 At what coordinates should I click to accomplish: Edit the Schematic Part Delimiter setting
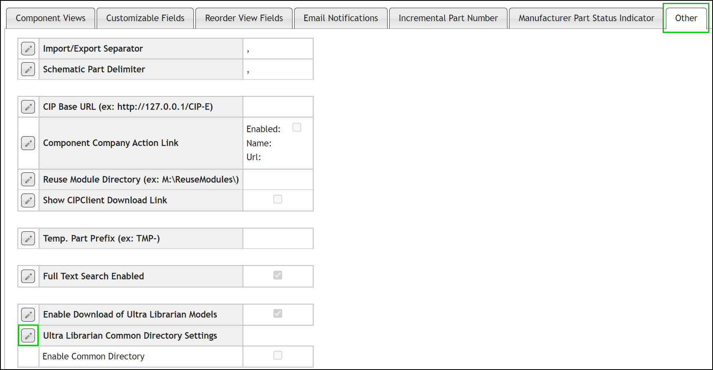[28, 69]
